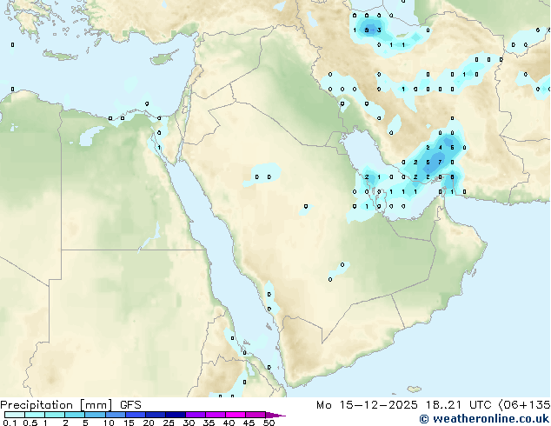Click the 35–40 mm legend color swatch

click(215, 415)
